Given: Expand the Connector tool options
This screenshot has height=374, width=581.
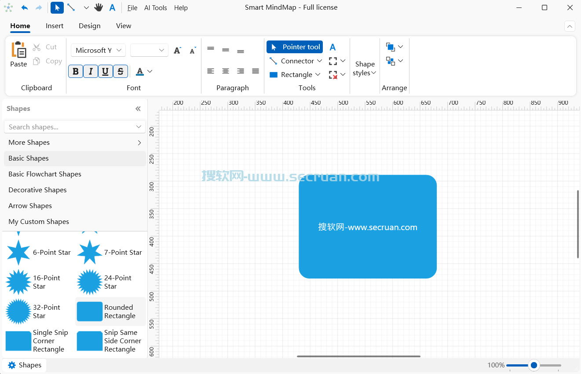Looking at the screenshot, I should tap(320, 61).
